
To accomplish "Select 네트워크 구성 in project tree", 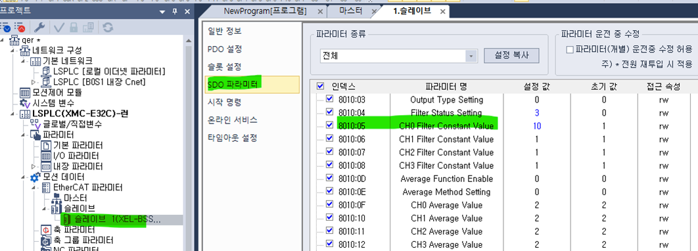I will tap(57, 51).
